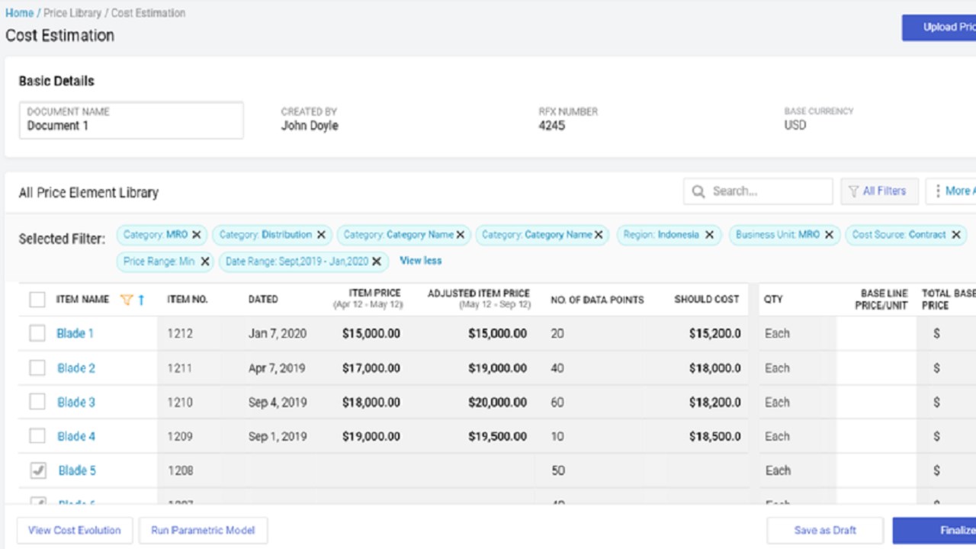976x549 pixels.
Task: Click the Item Name column filter icon
Action: click(x=127, y=300)
